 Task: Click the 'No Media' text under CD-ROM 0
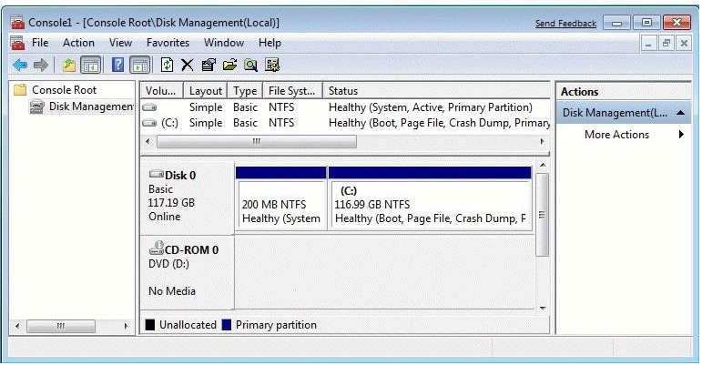click(x=172, y=291)
